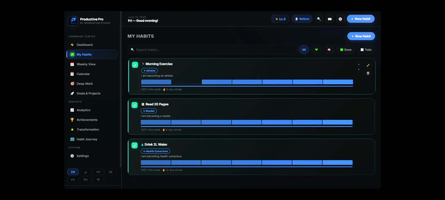
Task: Click the Athlete identity tag
Action: tap(149, 71)
